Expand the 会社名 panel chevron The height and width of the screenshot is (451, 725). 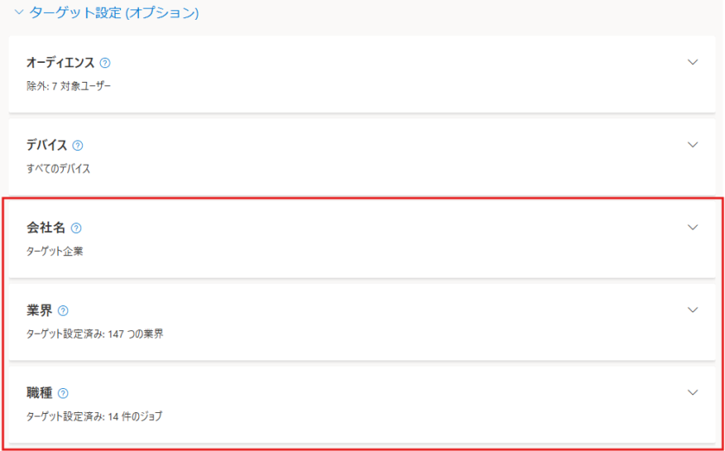(692, 228)
